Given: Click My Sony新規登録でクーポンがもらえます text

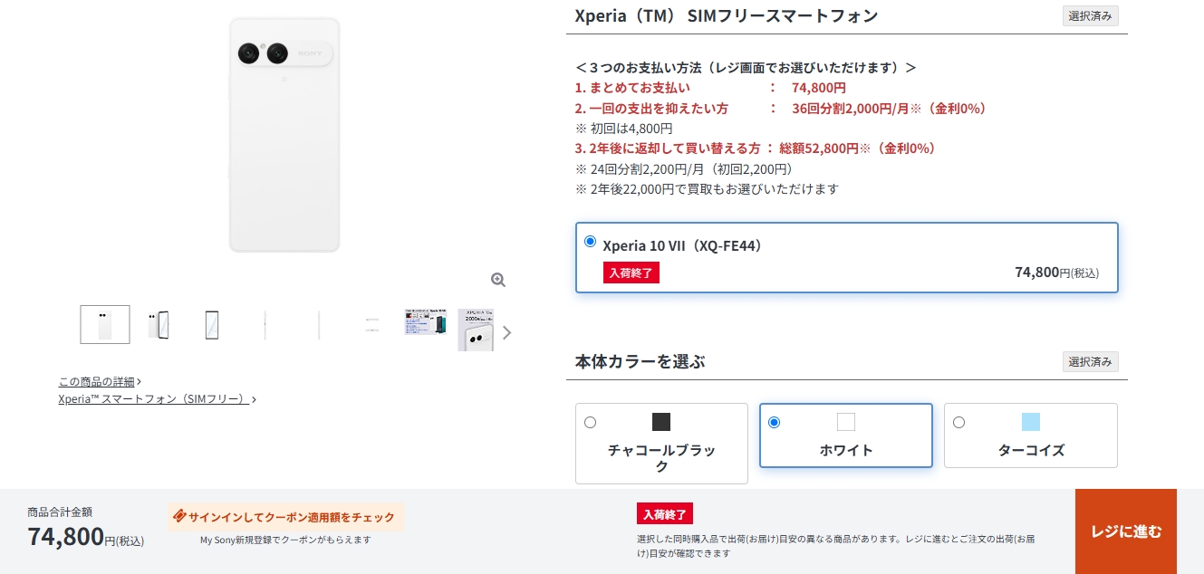Looking at the screenshot, I should coord(285,540).
